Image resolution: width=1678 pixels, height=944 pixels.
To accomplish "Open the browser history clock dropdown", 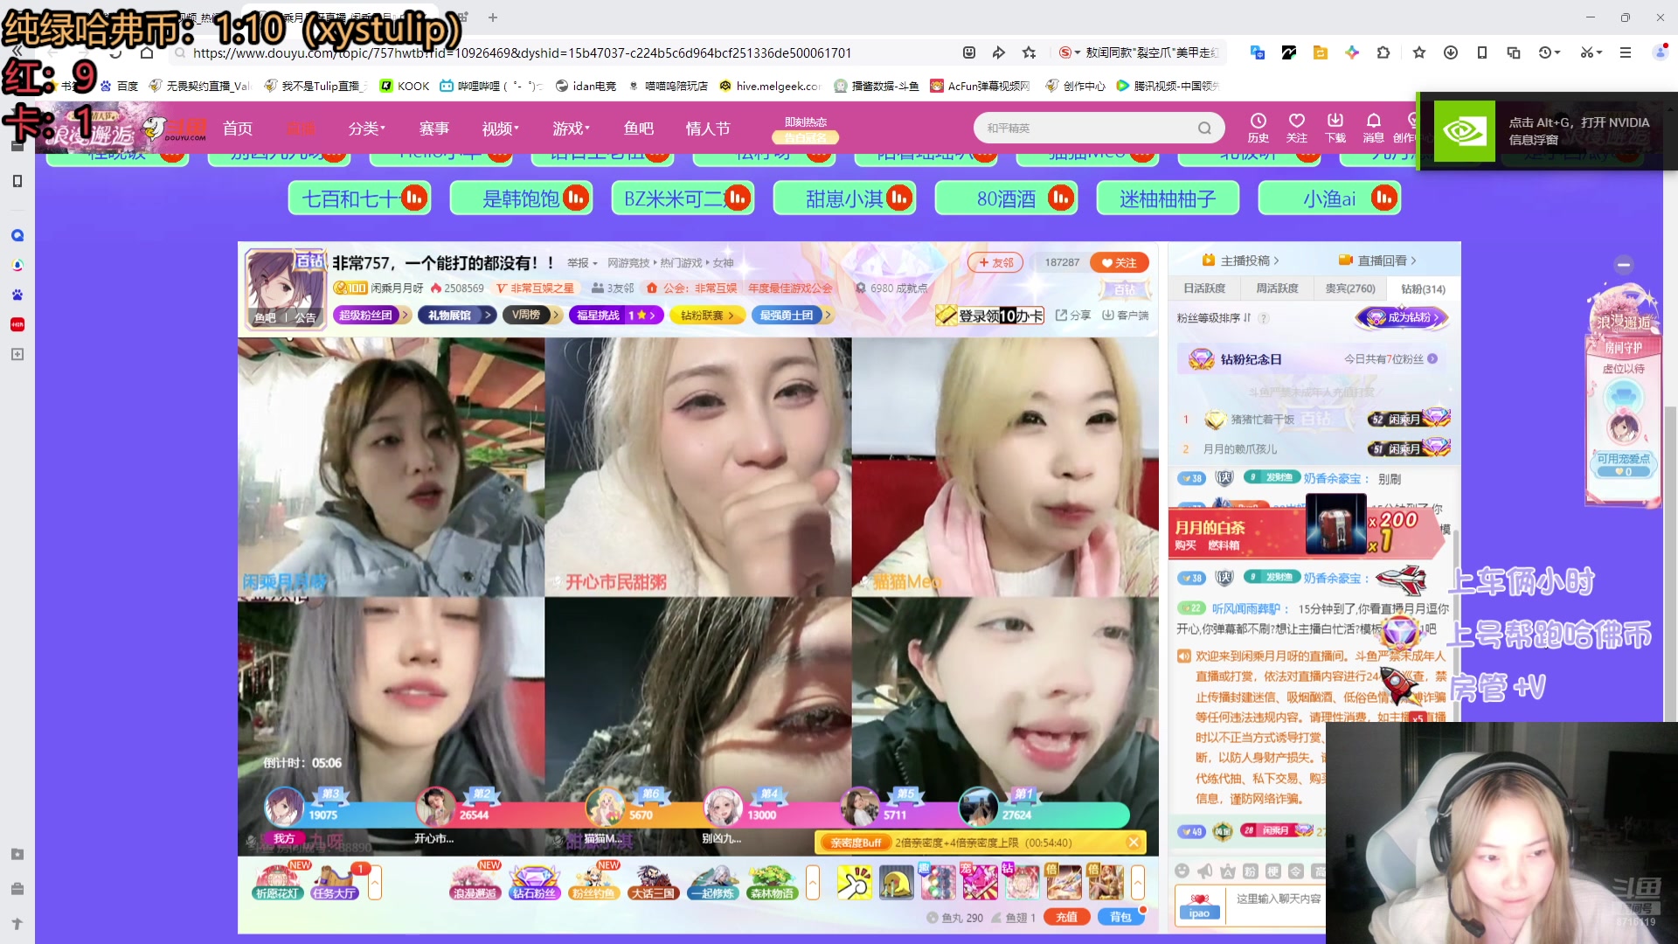I will (x=1550, y=52).
